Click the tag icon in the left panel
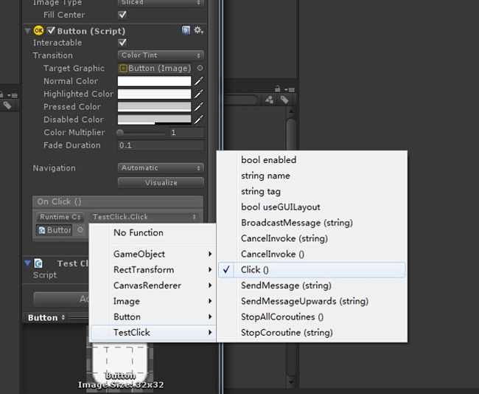This screenshot has width=479, height=394. (7, 106)
